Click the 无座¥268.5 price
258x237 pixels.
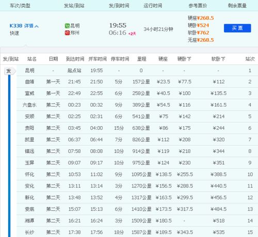point(201,40)
